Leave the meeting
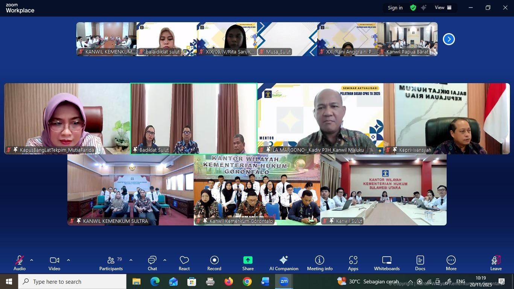This screenshot has width=514, height=289. pyautogui.click(x=496, y=263)
